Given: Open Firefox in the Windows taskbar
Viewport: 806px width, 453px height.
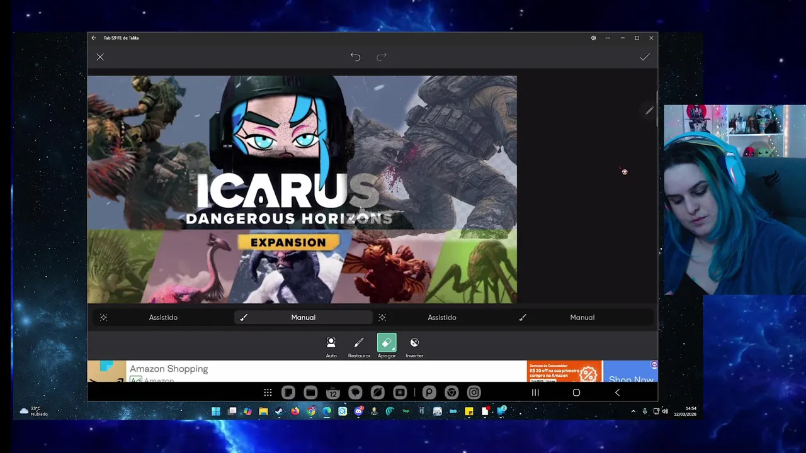Looking at the screenshot, I should (x=295, y=411).
